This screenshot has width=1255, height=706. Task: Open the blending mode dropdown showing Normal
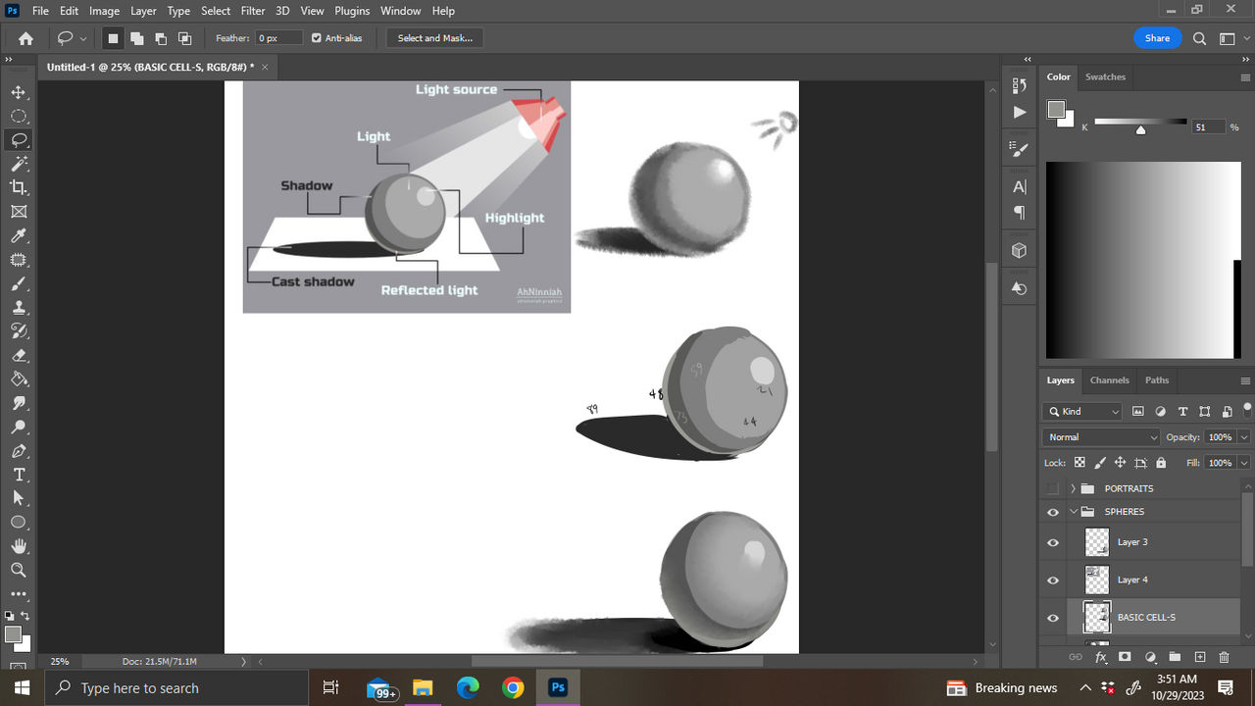[1100, 436]
